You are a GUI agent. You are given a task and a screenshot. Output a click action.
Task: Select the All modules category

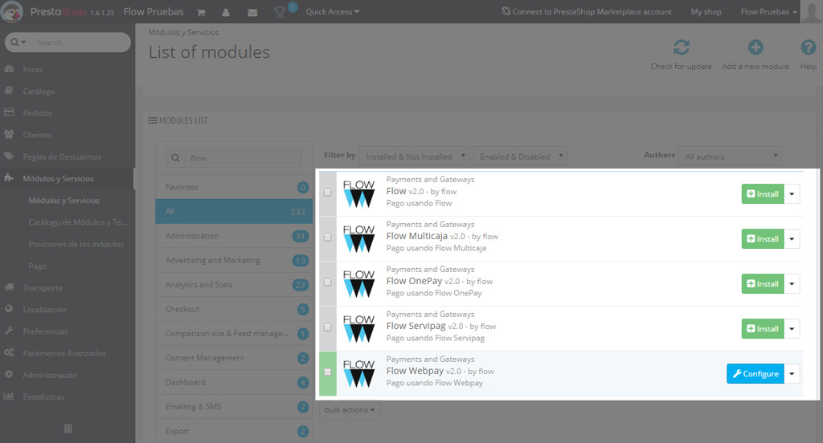[x=234, y=211]
